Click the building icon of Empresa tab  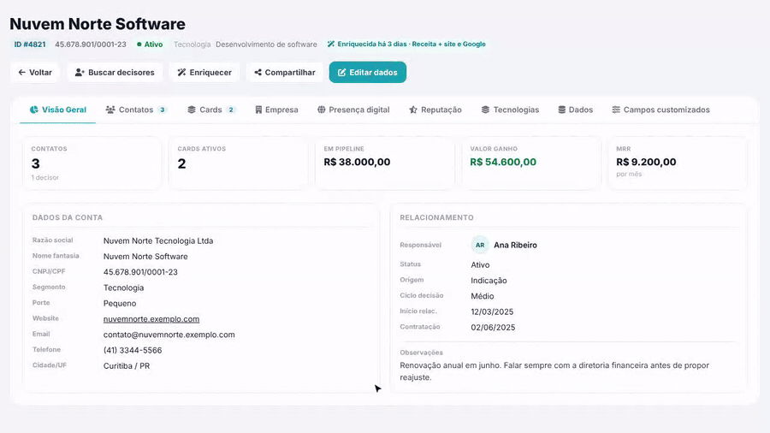(258, 110)
